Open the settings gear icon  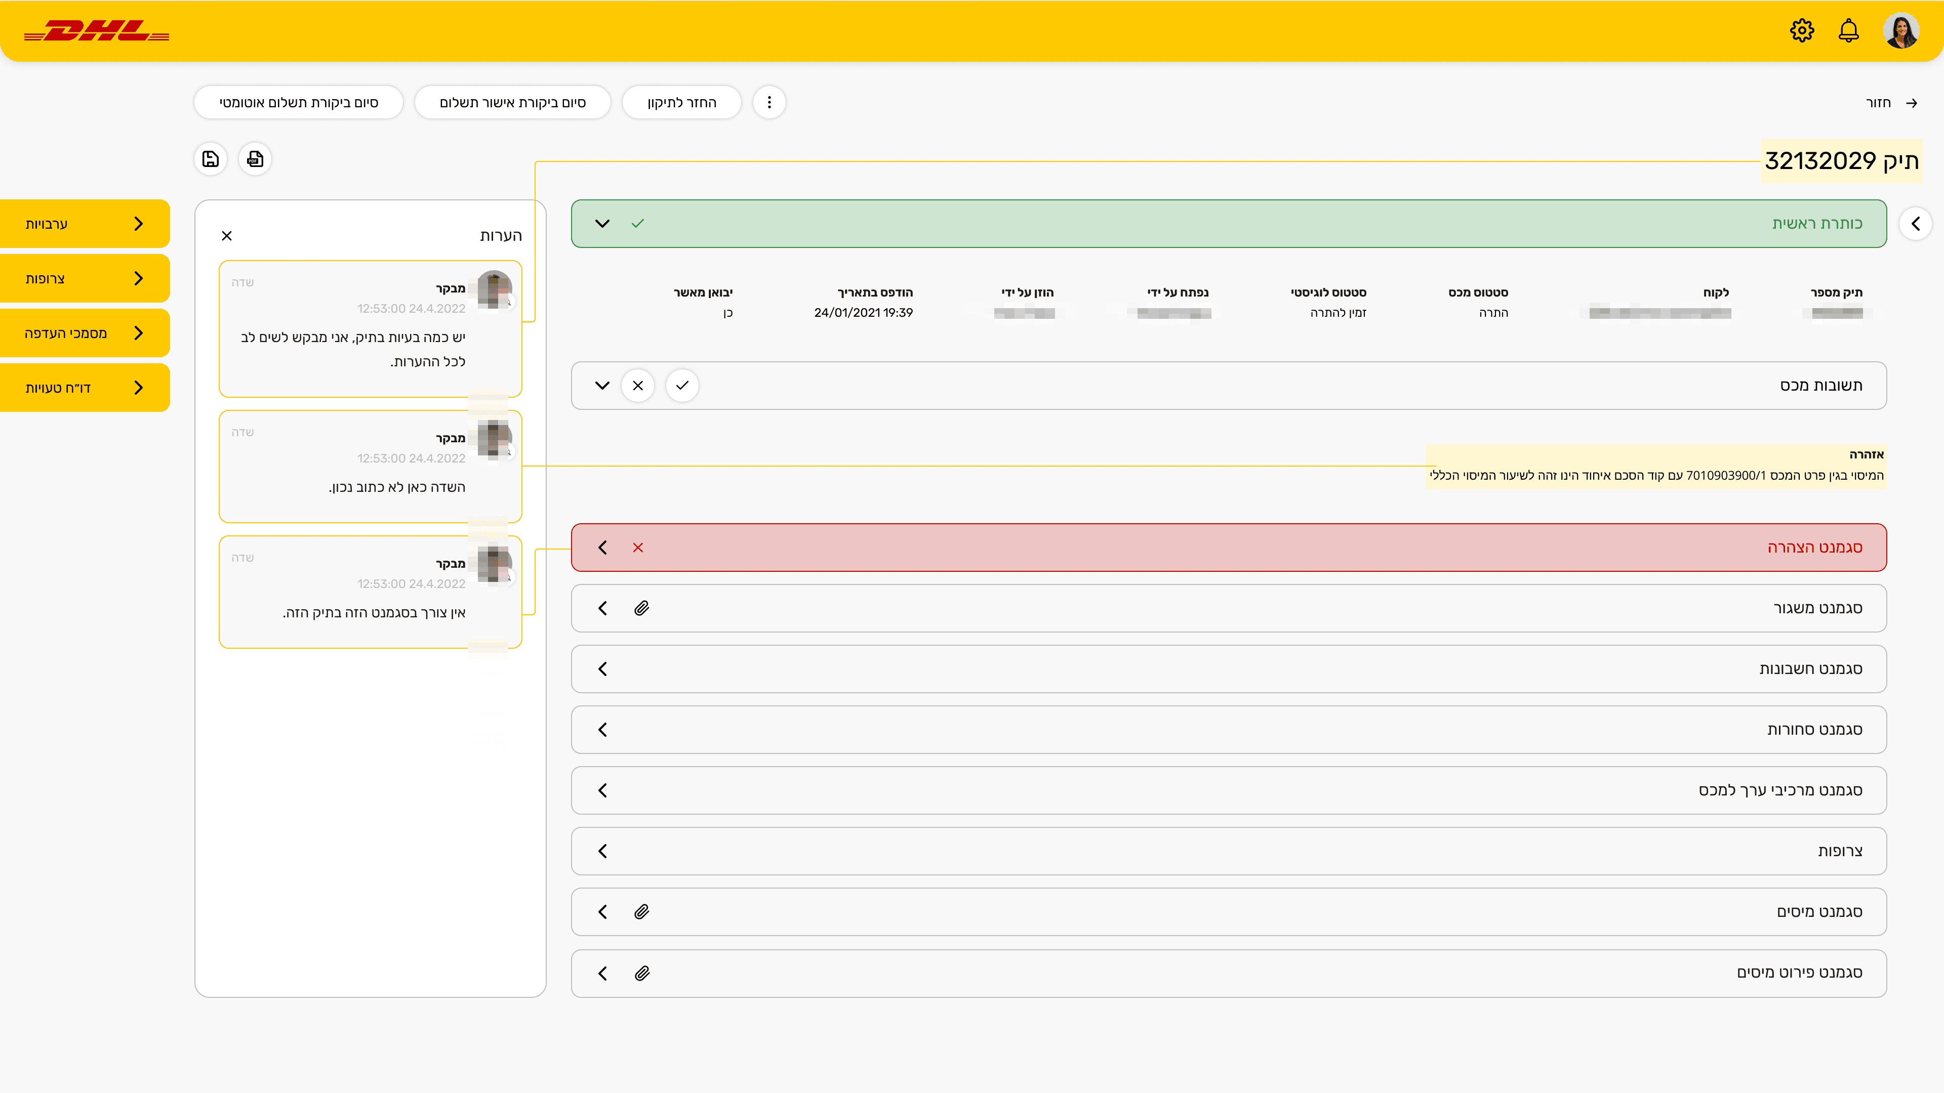coord(1801,31)
